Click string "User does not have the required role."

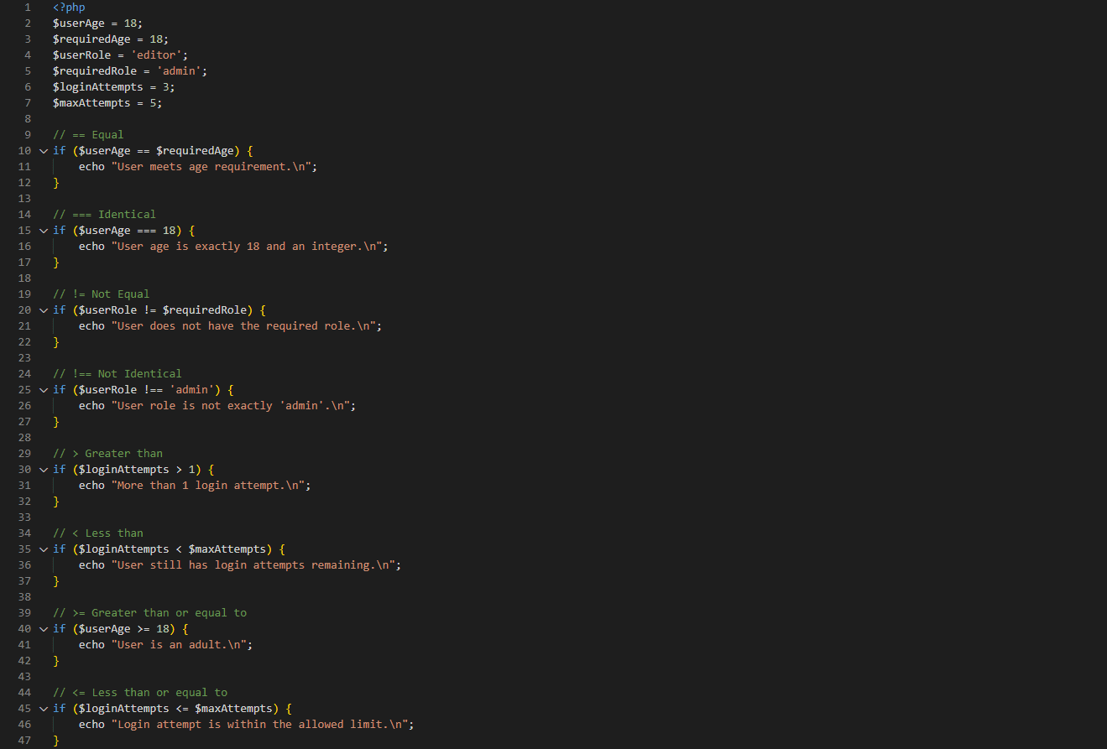(x=243, y=326)
